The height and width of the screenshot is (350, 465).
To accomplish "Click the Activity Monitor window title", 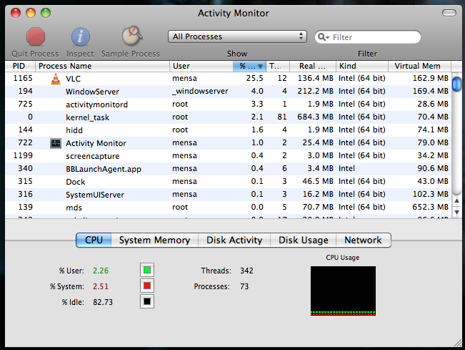I will pos(234,13).
